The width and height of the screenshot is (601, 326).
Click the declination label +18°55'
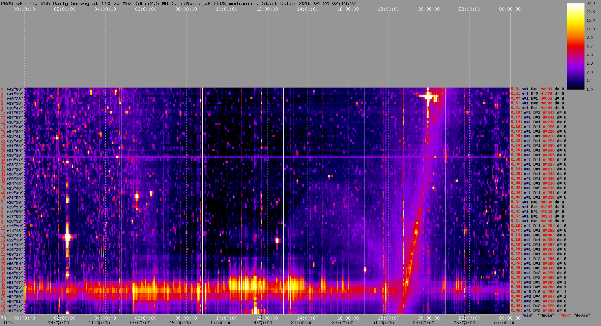(15, 212)
